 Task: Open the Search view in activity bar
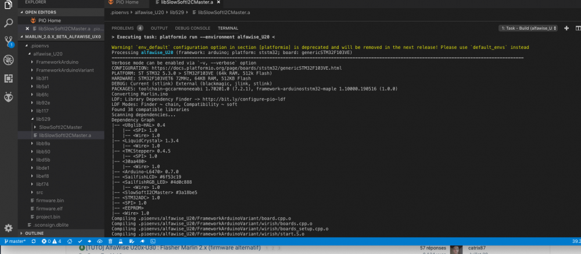[8, 23]
